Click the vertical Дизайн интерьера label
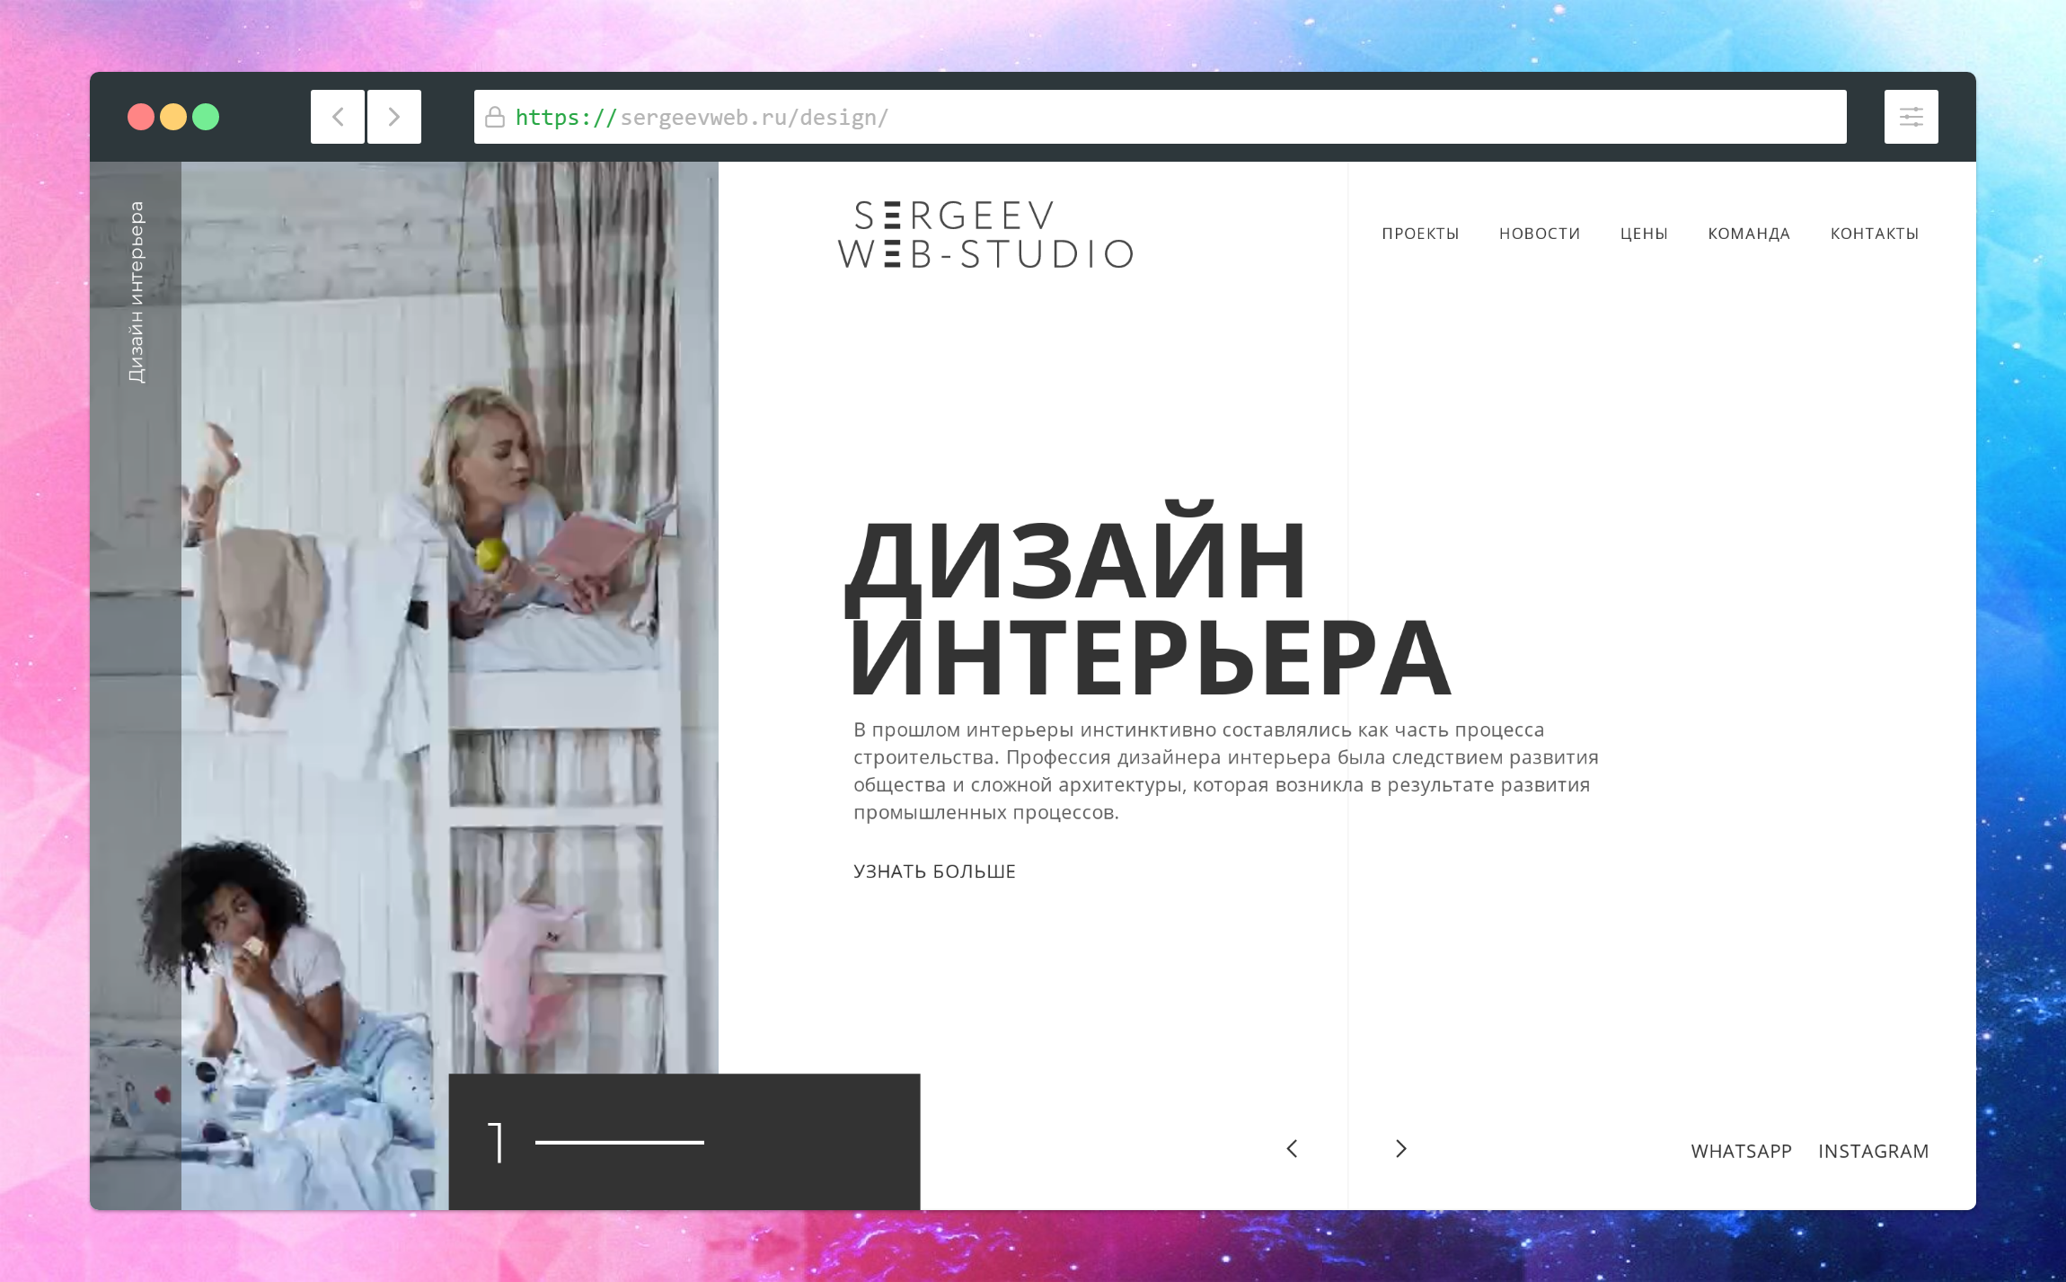2066x1282 pixels. pyautogui.click(x=137, y=292)
